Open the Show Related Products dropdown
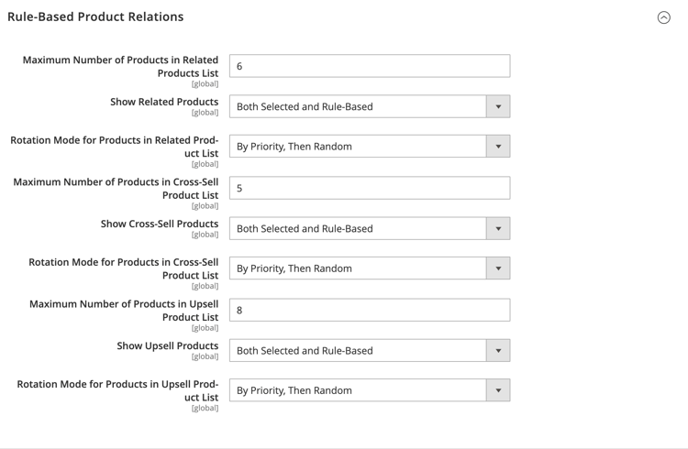Image resolution: width=688 pixels, height=449 pixels. click(x=370, y=106)
